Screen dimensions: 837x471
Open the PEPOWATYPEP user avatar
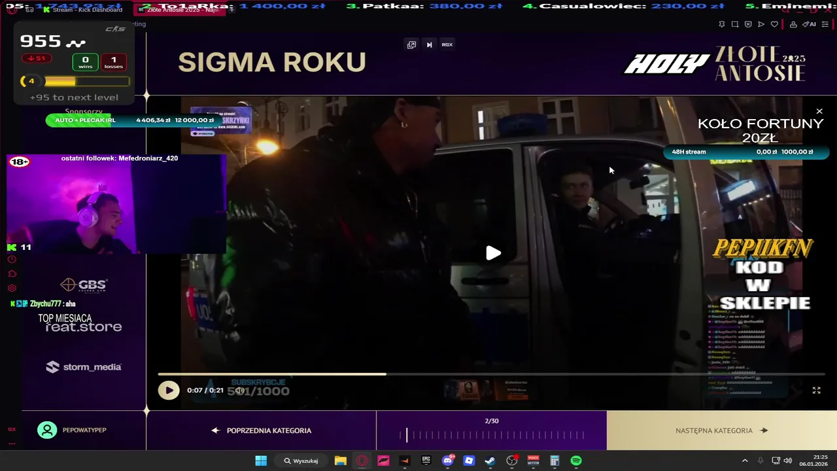[47, 430]
